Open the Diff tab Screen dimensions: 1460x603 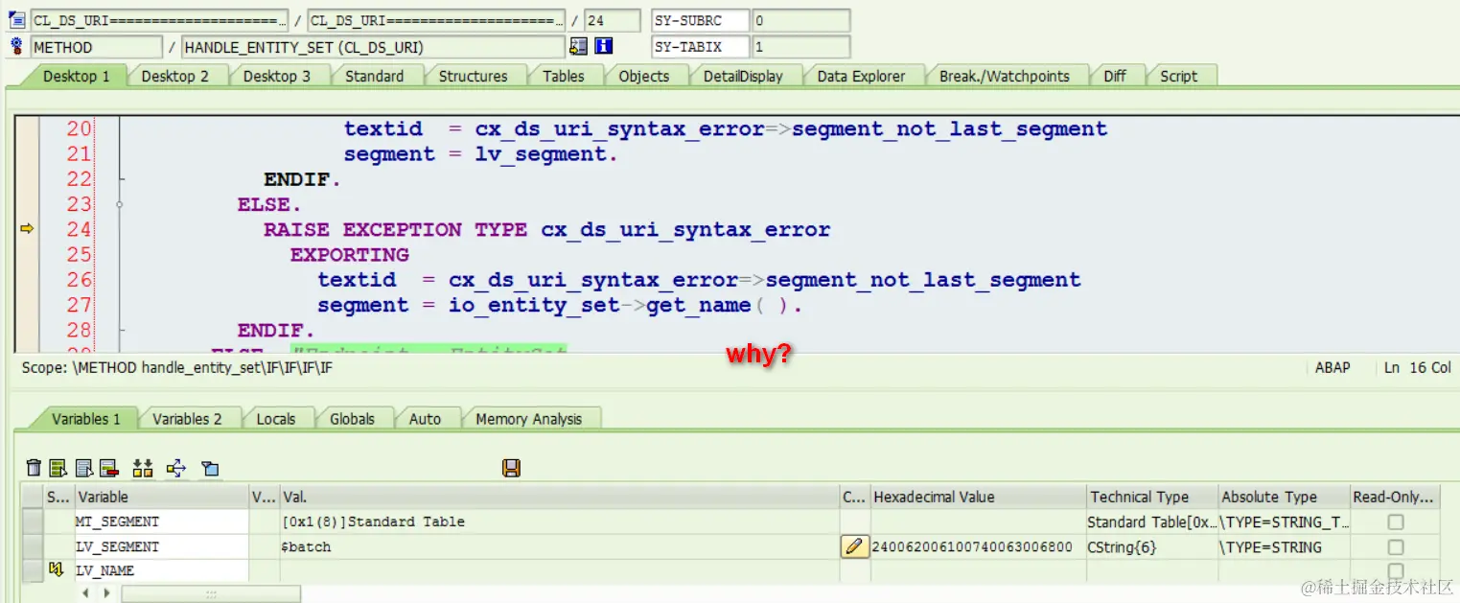[x=1114, y=76]
